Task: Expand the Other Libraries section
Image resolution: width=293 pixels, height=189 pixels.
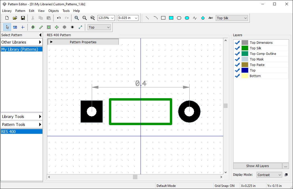Action: coord(21,42)
